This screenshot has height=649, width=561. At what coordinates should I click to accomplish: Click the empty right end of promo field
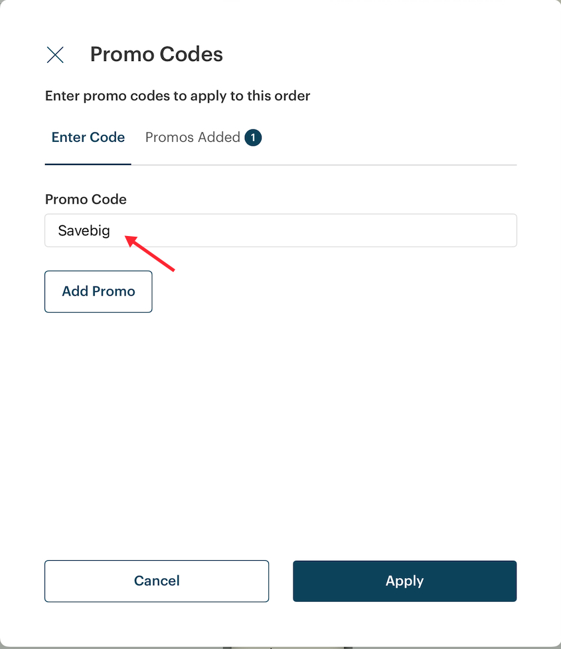pyautogui.click(x=465, y=231)
